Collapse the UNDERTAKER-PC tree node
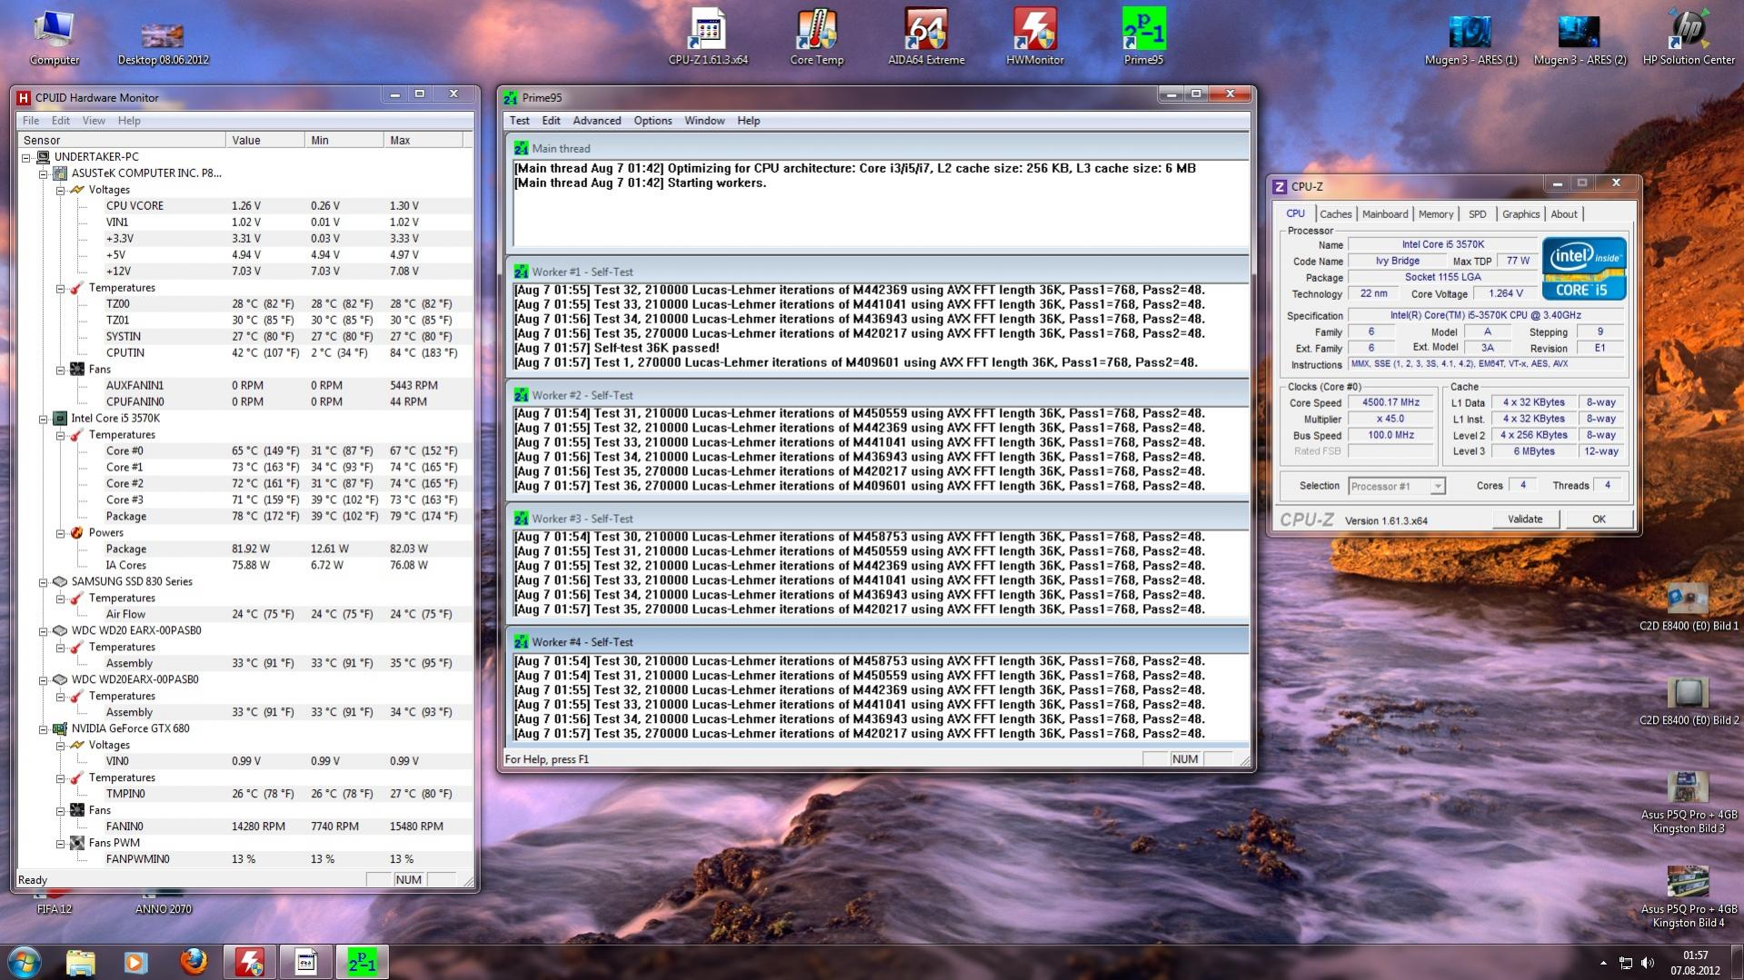The image size is (1744, 980). point(26,157)
